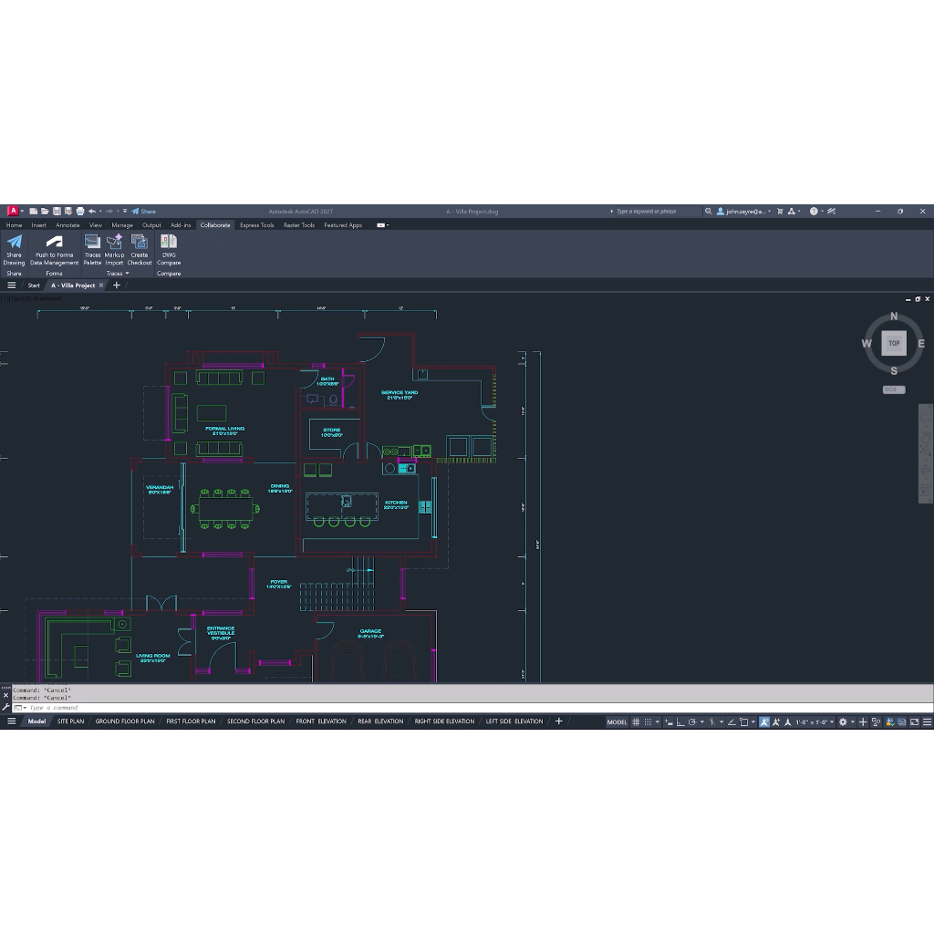Add a new layout with plus button
This screenshot has height=934, width=934.
point(559,721)
